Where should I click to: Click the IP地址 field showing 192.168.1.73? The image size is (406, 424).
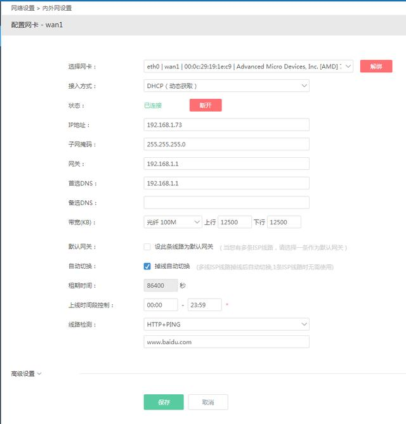click(226, 125)
